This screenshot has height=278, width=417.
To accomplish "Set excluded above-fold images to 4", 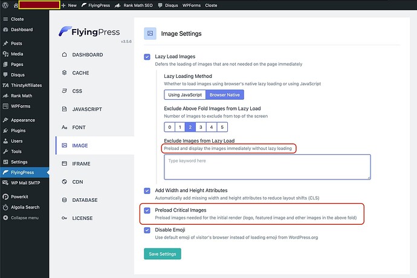I will pos(212,127).
